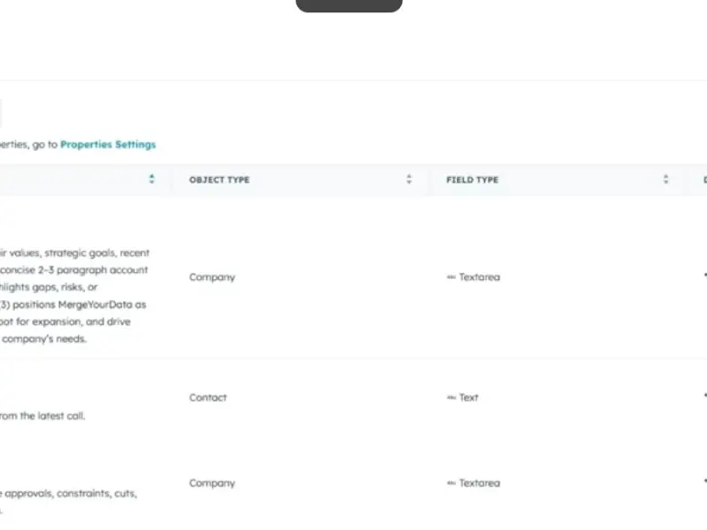Click the Textarea label in first row
Screen dimensions: 707x530
479,277
